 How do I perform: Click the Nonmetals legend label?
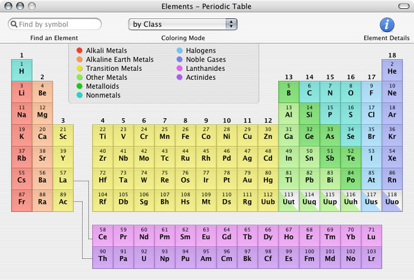coord(103,95)
